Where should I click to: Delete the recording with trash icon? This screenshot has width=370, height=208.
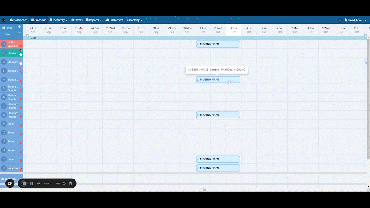click(70, 183)
